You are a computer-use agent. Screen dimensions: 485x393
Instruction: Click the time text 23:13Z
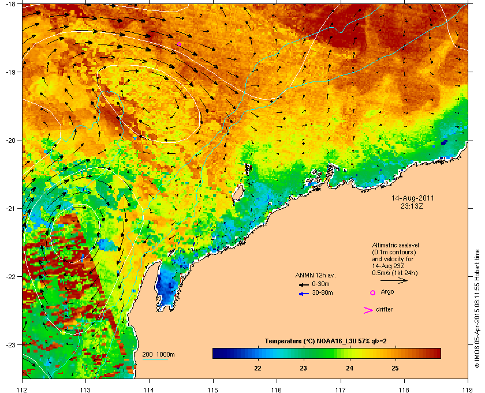412,206
